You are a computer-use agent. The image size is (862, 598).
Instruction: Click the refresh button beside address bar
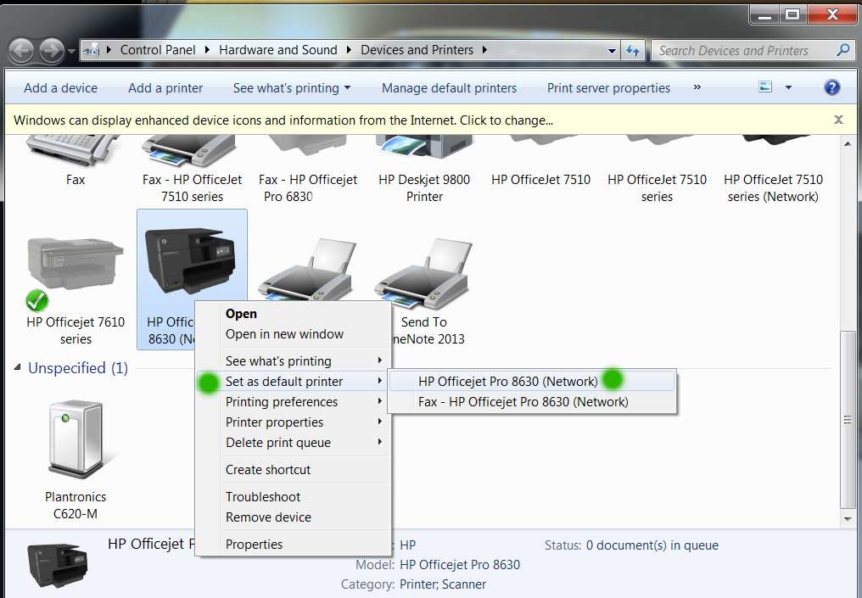pos(633,50)
